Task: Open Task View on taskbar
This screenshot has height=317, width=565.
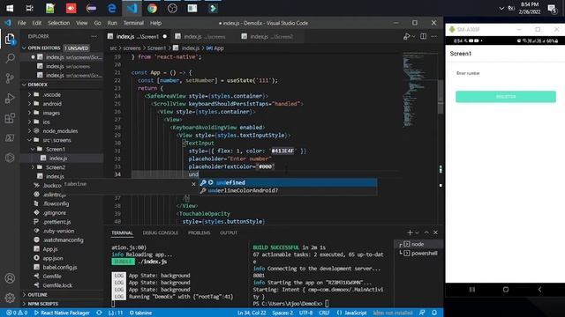Action: pyautogui.click(x=29, y=8)
